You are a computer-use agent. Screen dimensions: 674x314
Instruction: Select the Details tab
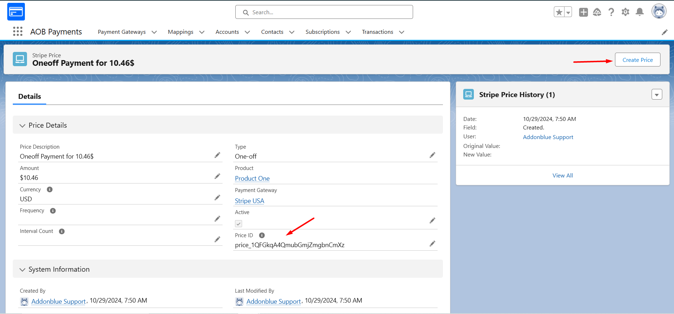pyautogui.click(x=30, y=96)
